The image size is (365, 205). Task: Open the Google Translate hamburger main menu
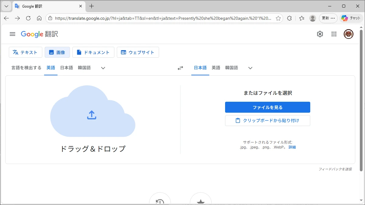(x=12, y=34)
